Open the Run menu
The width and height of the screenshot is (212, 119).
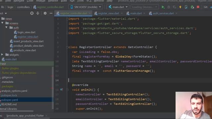(72, 1)
